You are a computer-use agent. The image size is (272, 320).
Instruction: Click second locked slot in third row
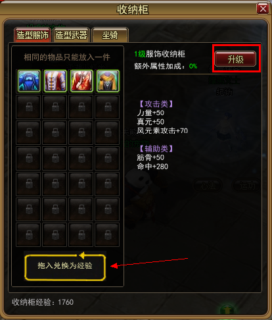(55, 132)
